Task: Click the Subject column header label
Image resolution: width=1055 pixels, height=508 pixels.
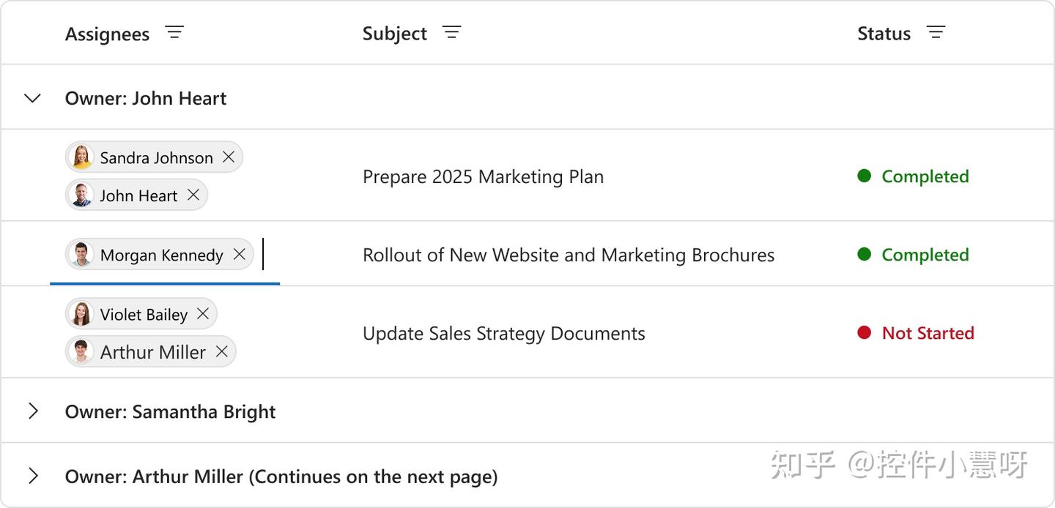Action: coord(394,34)
